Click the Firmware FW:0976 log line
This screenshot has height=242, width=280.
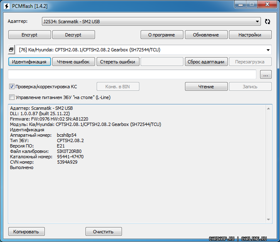click(49, 119)
